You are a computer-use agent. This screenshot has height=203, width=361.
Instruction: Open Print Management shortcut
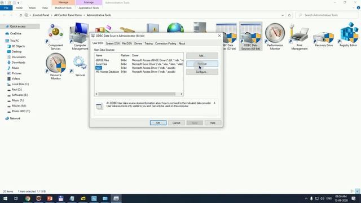pos(300,36)
